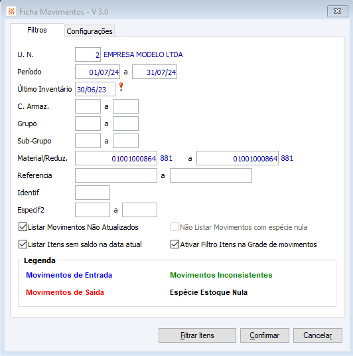The width and height of the screenshot is (353, 356).
Task: Click the second C. Armaz. field
Action: (x=125, y=106)
